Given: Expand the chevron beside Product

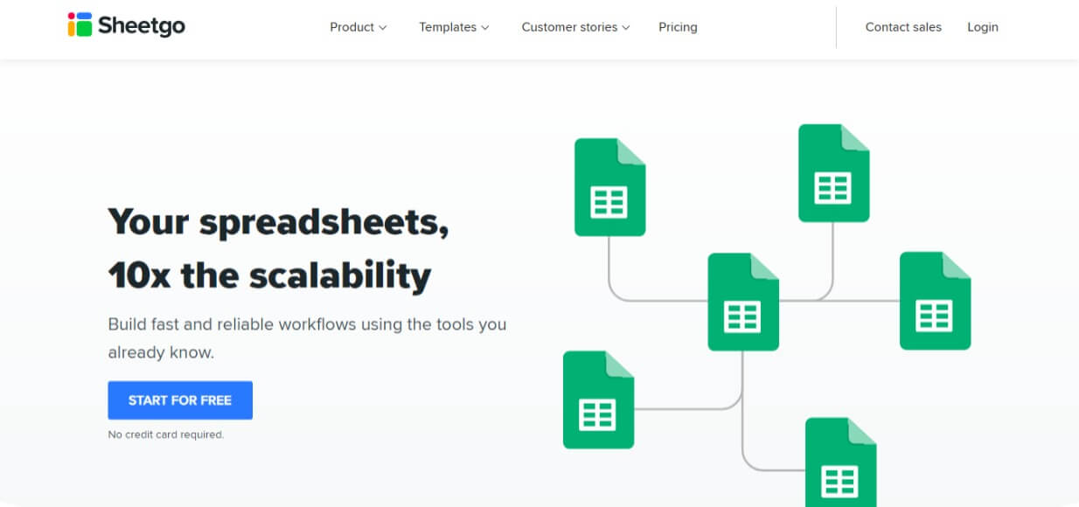Looking at the screenshot, I should pyautogui.click(x=382, y=28).
